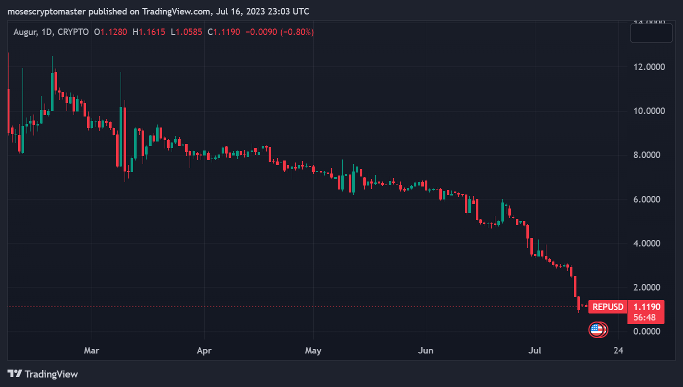The width and height of the screenshot is (683, 387).
Task: Click the 1.1190 current price tag
Action: click(x=646, y=306)
